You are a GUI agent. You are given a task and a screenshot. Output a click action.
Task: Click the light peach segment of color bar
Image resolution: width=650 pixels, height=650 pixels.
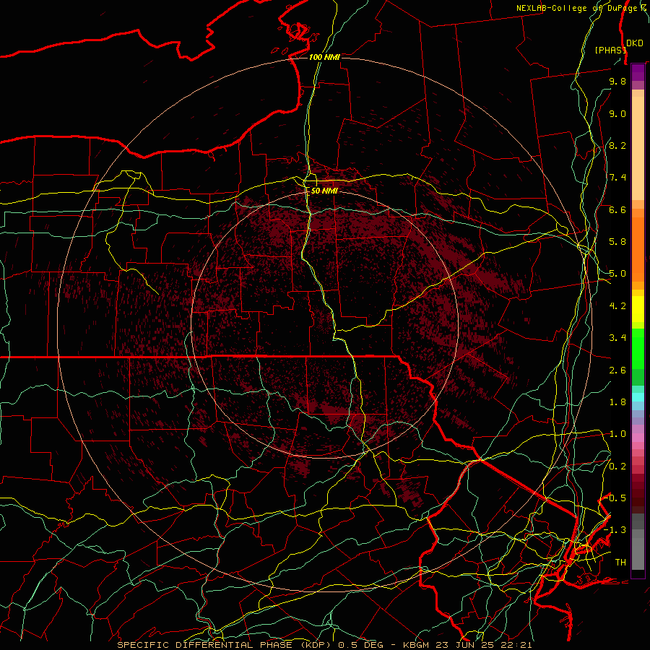[638, 148]
